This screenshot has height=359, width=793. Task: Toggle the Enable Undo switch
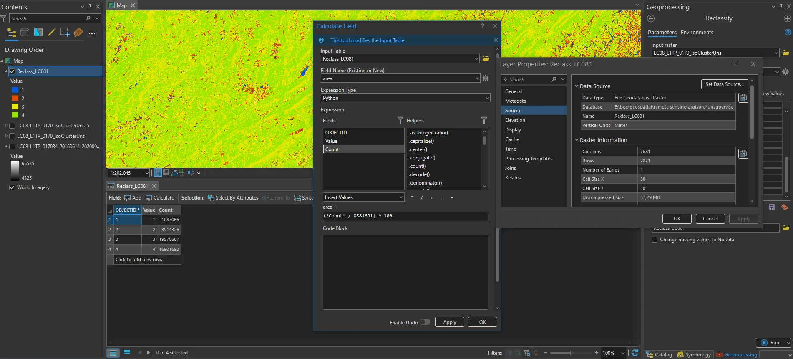tap(425, 322)
